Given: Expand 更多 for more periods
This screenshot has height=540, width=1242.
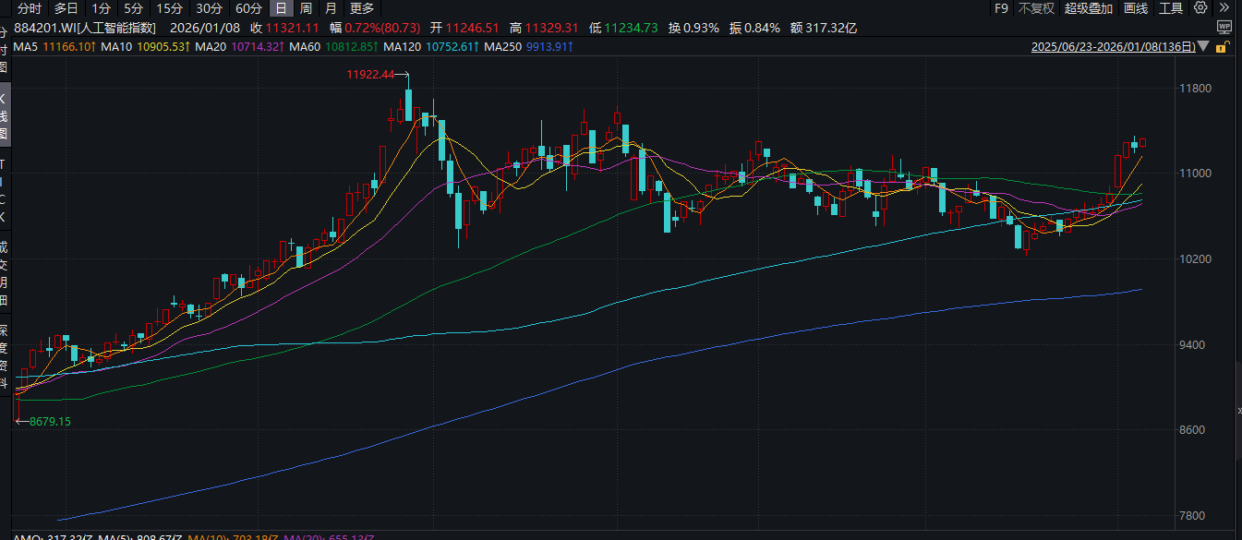Looking at the screenshot, I should click(361, 8).
